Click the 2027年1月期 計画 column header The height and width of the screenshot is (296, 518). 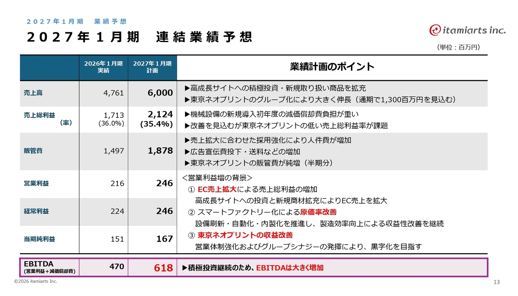click(x=152, y=67)
